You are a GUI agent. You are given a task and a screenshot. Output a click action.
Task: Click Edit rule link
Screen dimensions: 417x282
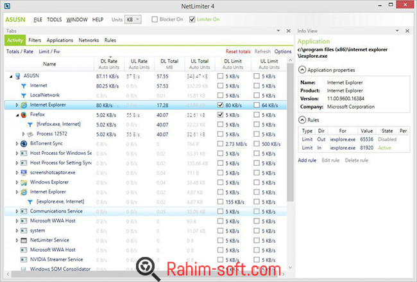coord(330,161)
